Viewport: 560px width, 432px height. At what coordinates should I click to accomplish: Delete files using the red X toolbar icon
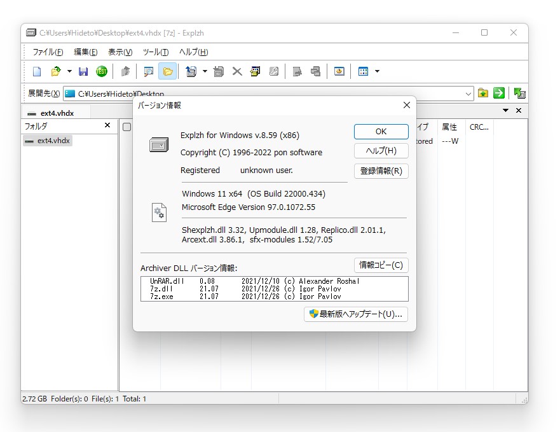(x=236, y=71)
